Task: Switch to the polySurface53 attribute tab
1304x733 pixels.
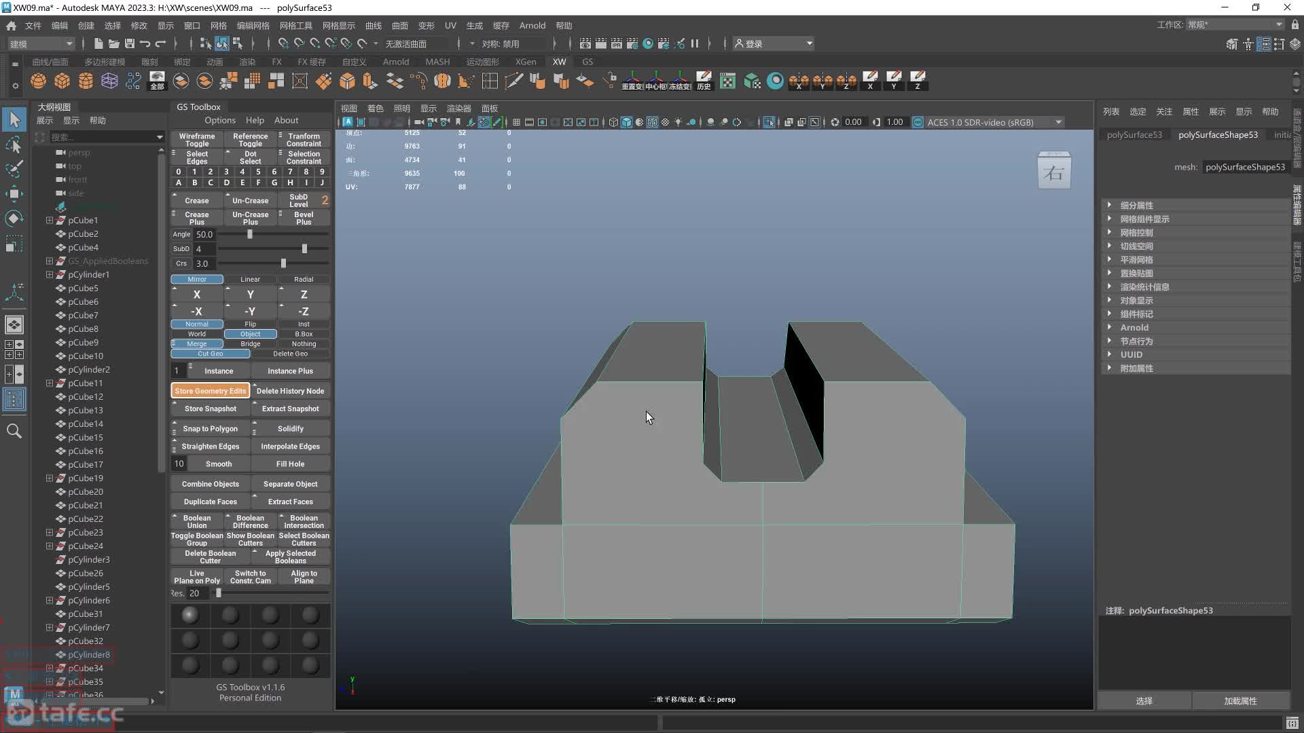Action: click(x=1134, y=134)
